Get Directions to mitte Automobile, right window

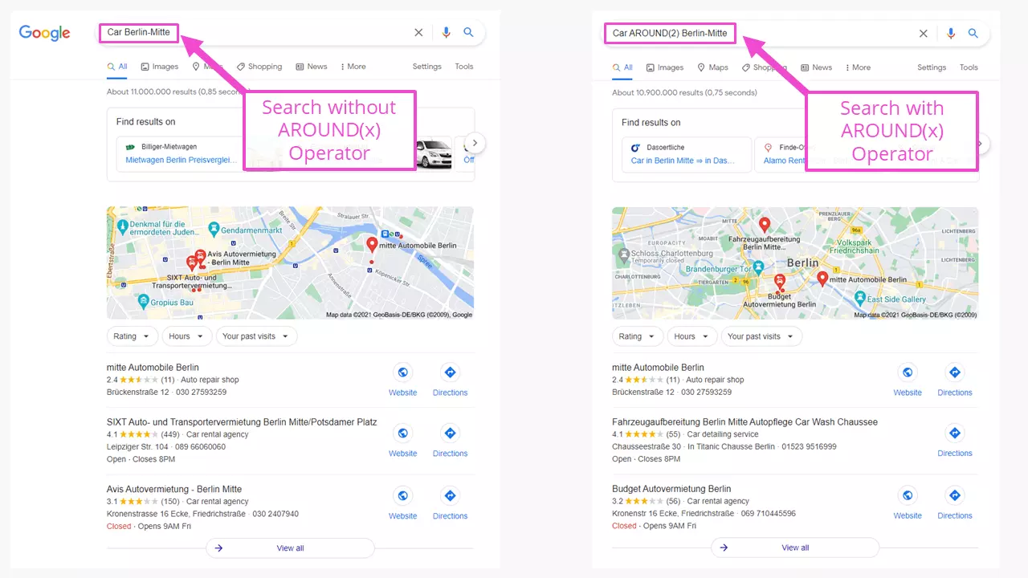pyautogui.click(x=955, y=379)
